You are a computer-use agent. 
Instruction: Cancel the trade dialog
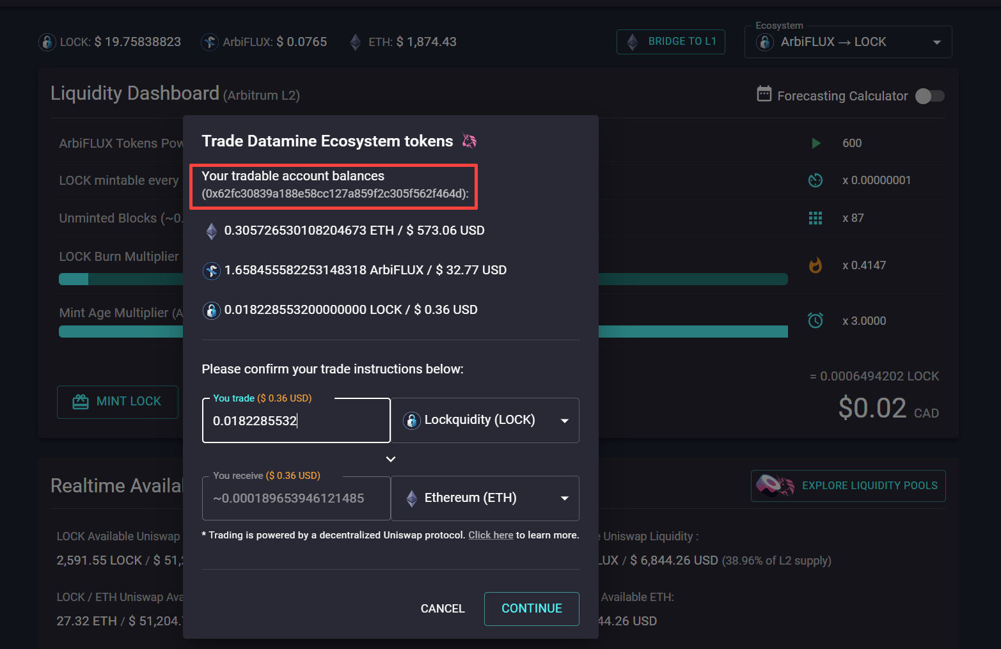click(443, 609)
